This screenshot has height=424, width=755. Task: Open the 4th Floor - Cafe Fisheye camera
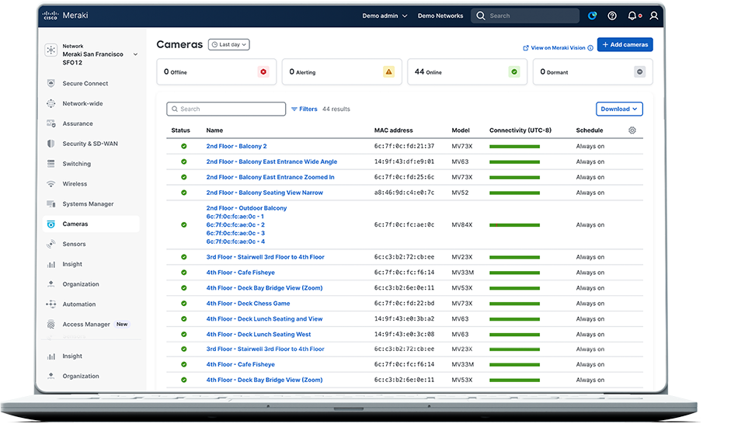click(240, 273)
